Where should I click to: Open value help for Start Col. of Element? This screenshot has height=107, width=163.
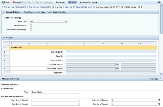click(x=159, y=100)
